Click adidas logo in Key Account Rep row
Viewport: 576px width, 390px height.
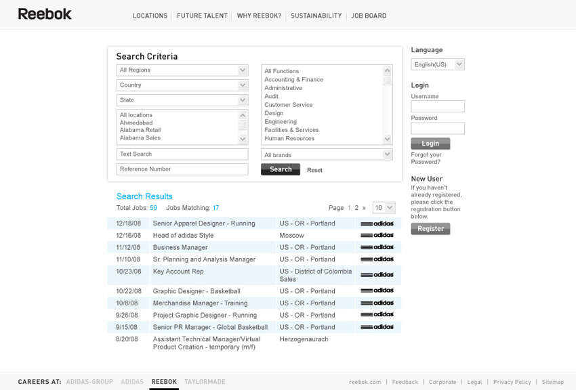(377, 275)
